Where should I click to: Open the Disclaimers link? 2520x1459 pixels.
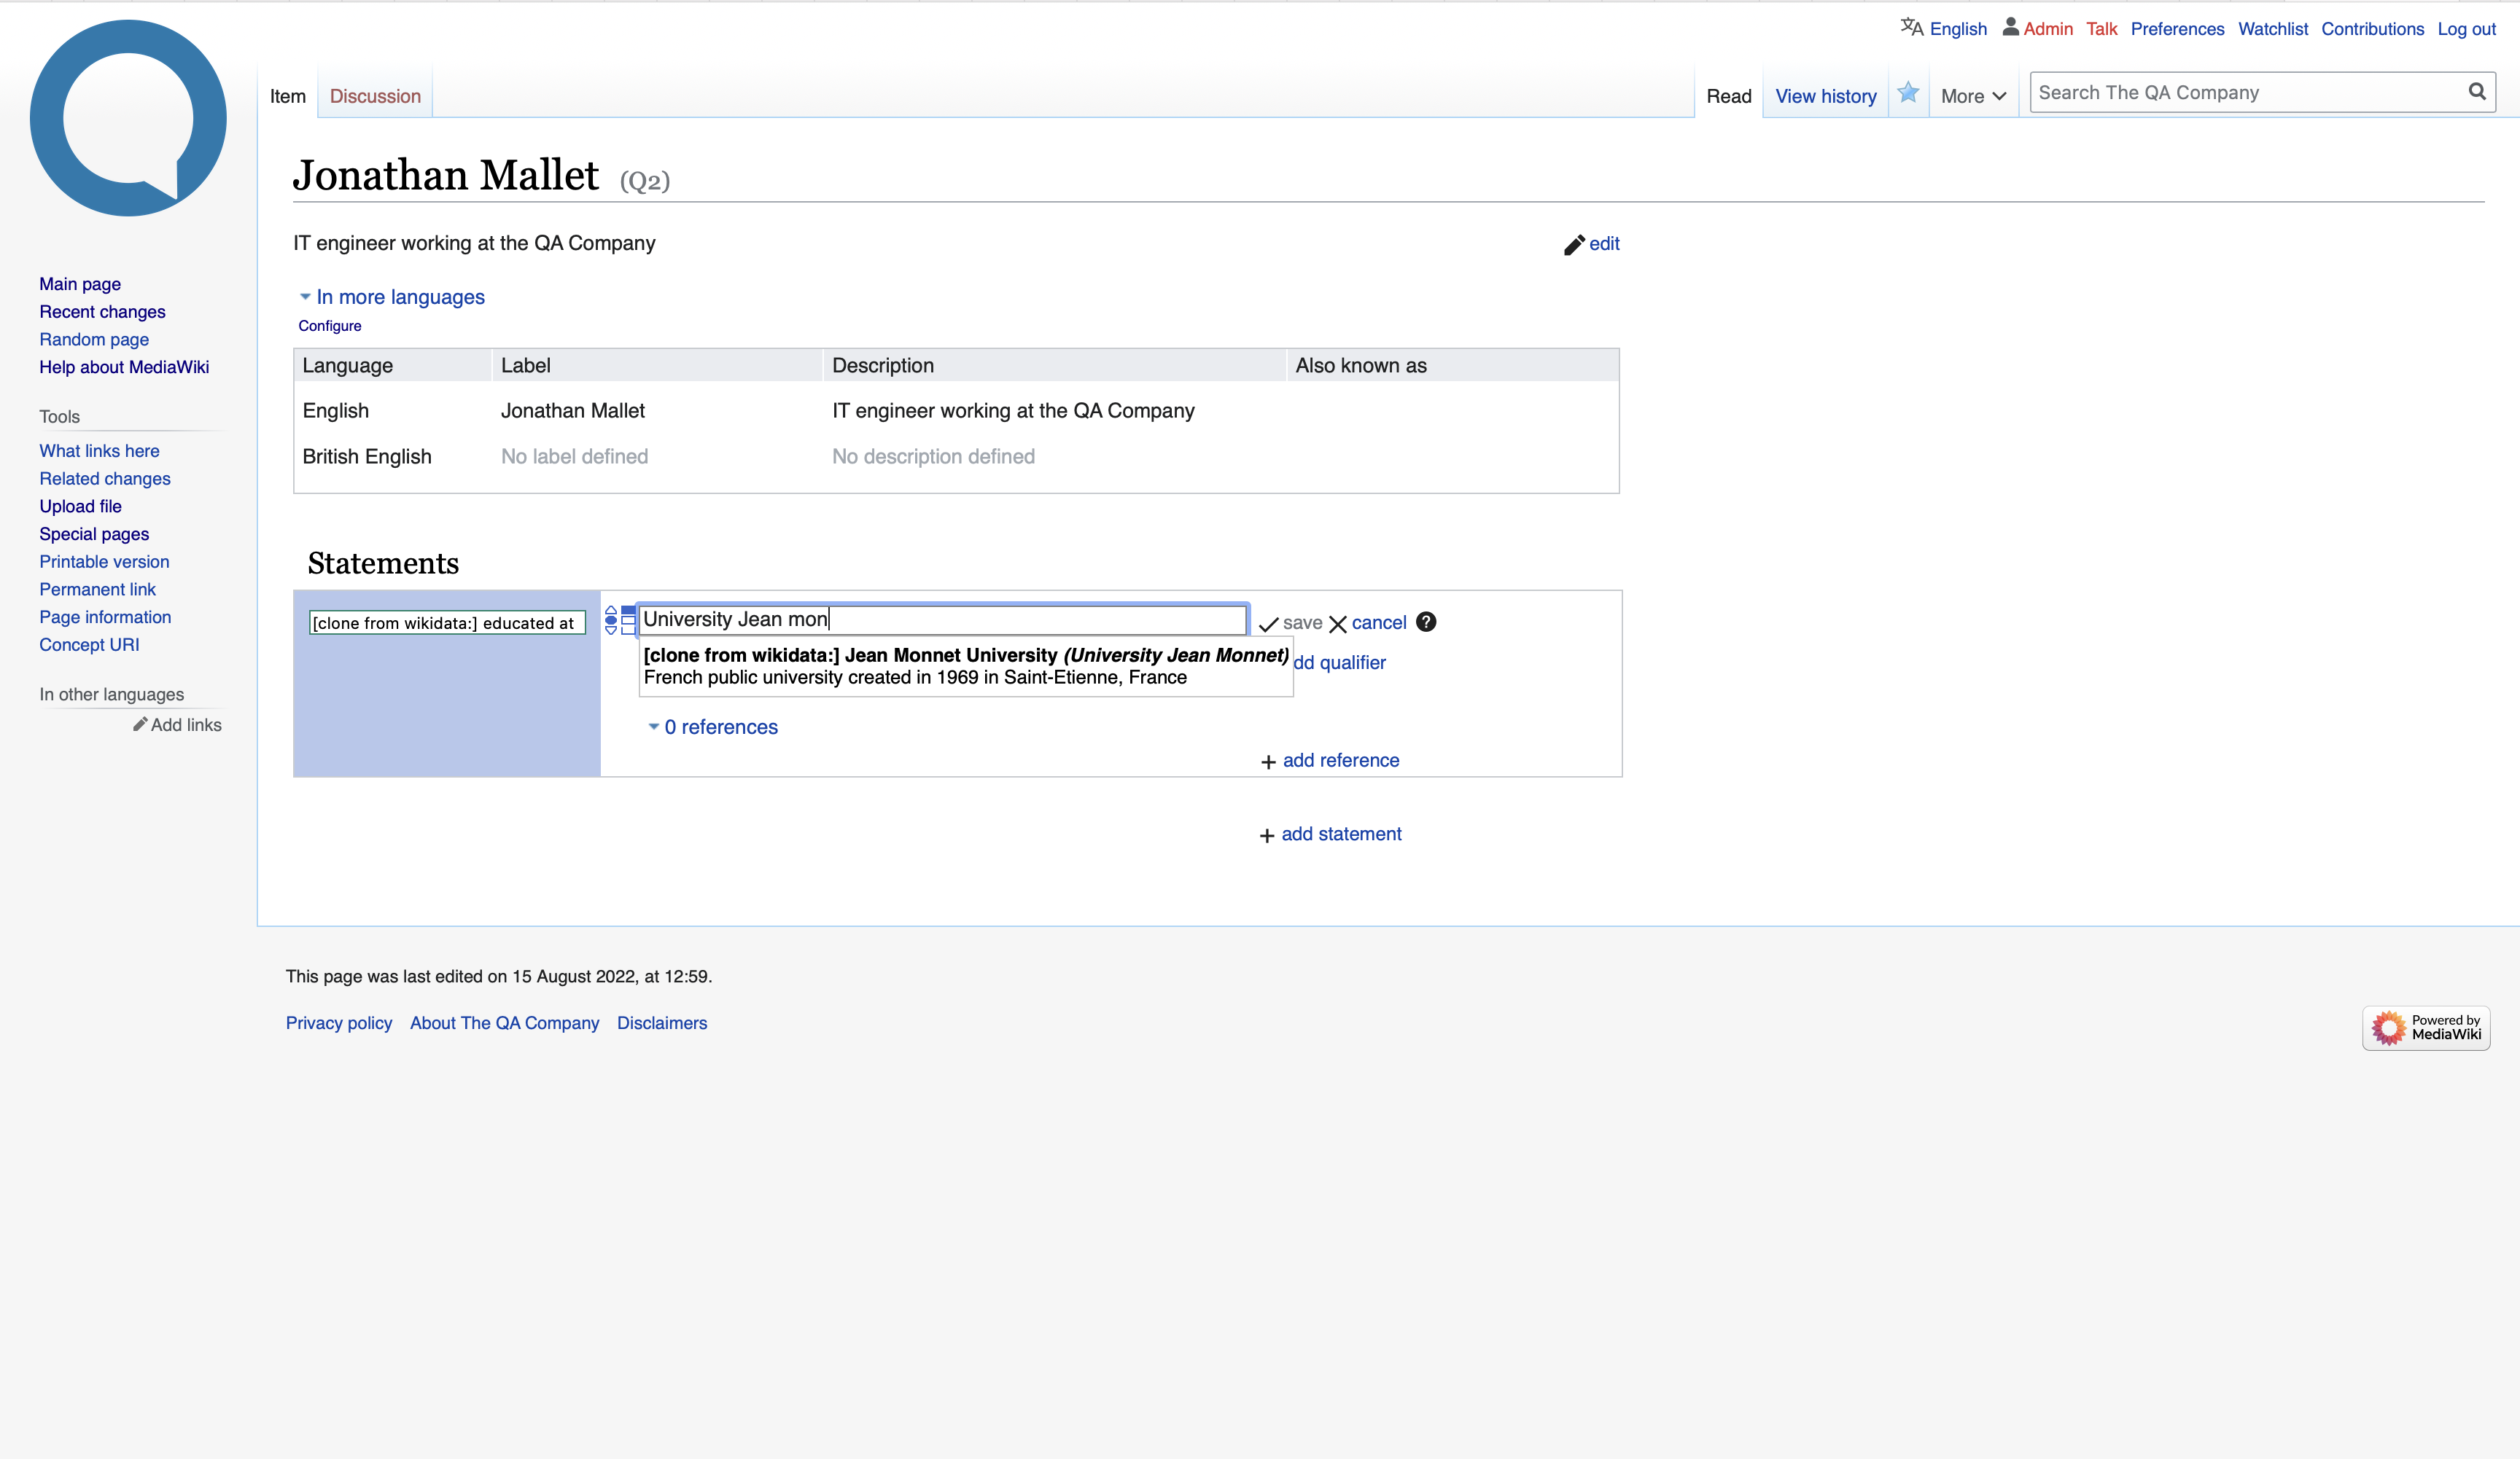coord(662,1023)
